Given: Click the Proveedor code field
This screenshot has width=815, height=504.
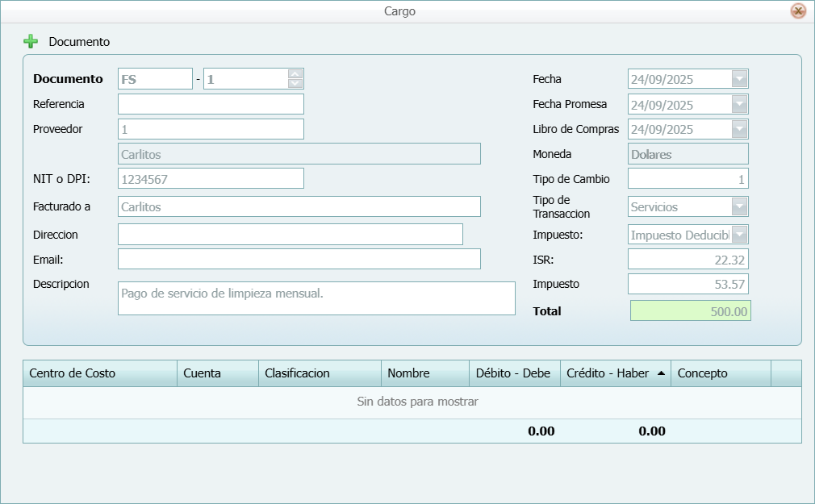Looking at the screenshot, I should point(211,129).
